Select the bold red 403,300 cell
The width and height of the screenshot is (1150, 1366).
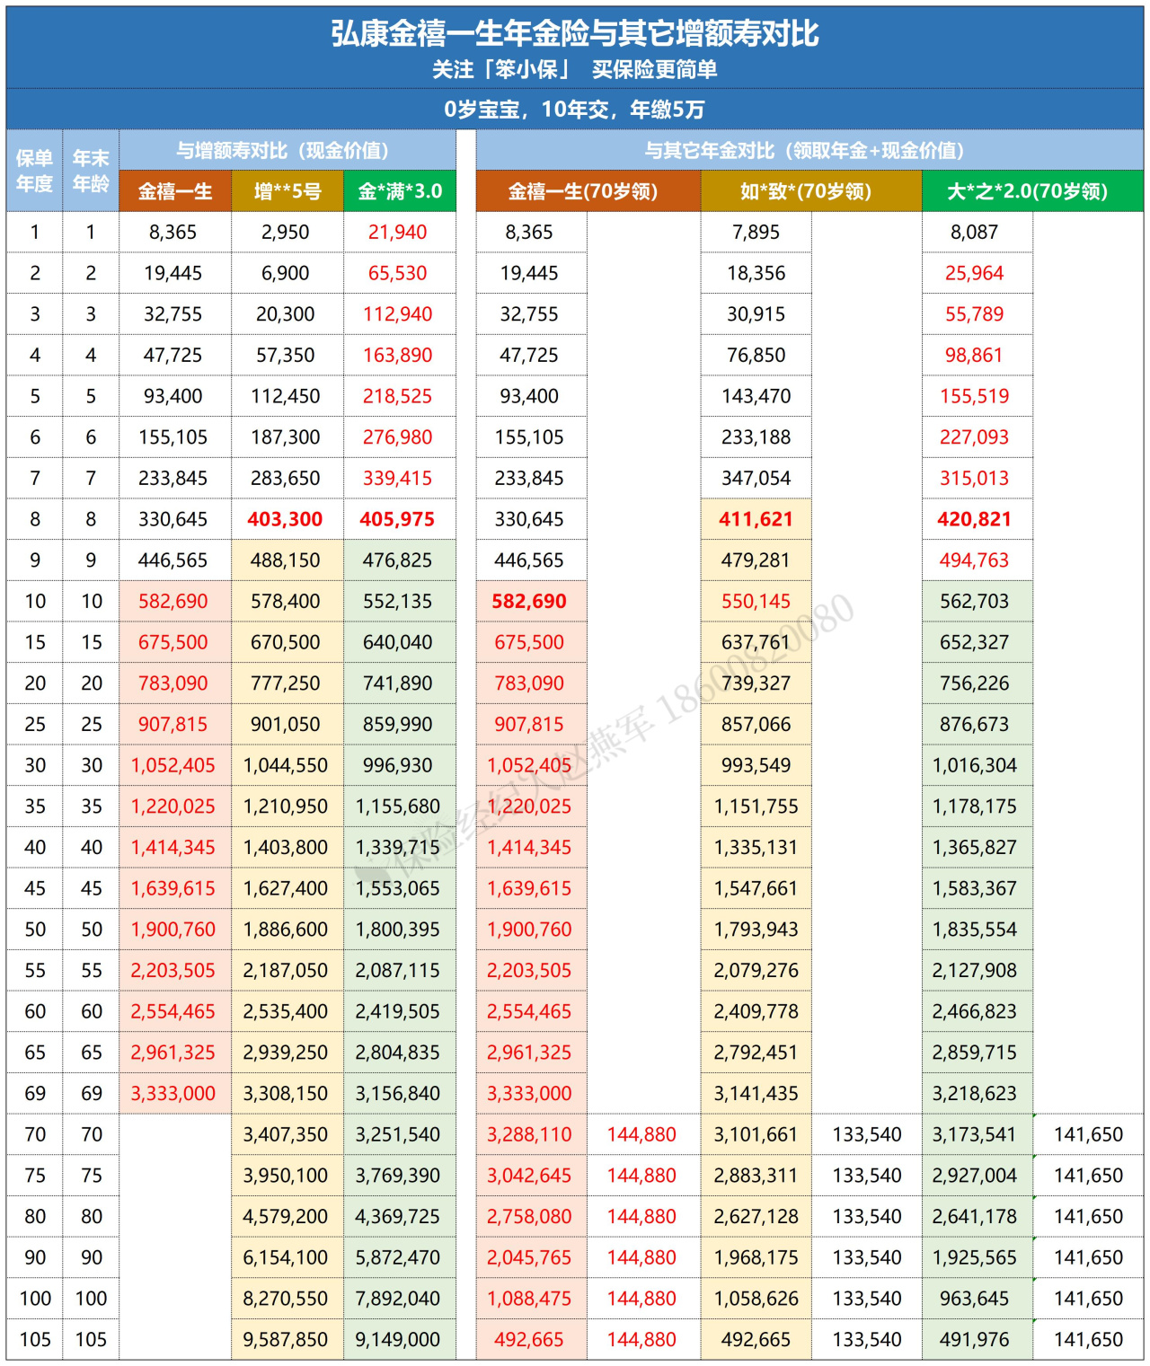tap(285, 519)
